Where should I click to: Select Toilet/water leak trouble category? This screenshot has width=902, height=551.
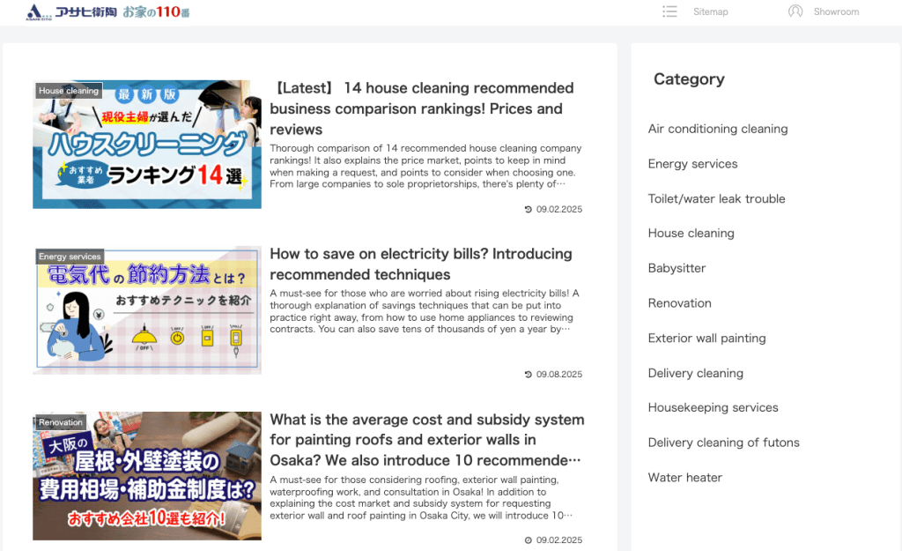pos(716,198)
